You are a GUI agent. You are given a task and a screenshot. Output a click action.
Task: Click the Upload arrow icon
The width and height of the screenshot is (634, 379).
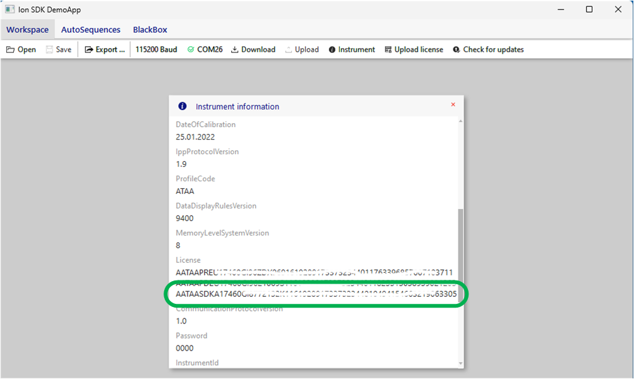[x=289, y=50]
